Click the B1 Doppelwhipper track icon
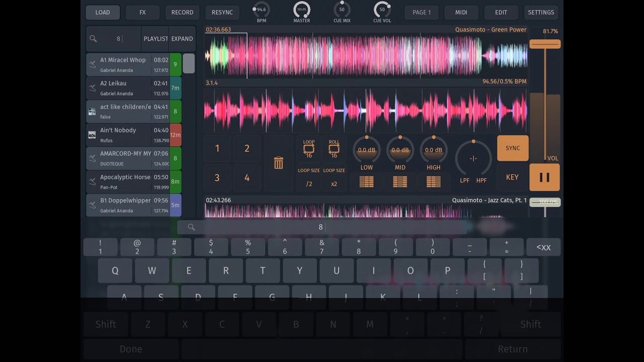Image resolution: width=644 pixels, height=362 pixels. point(92,205)
